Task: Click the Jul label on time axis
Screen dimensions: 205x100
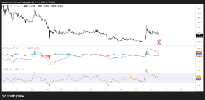Action: tap(121, 90)
